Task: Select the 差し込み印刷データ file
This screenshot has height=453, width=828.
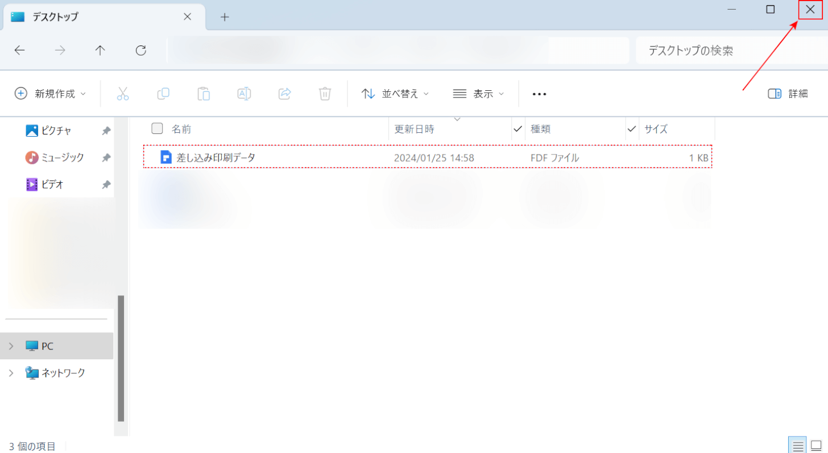Action: [x=427, y=157]
